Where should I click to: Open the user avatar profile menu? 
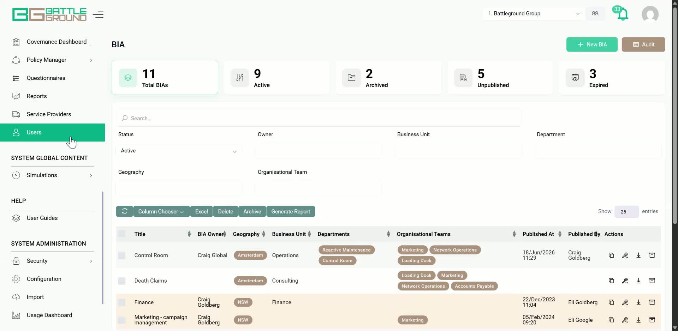point(650,14)
